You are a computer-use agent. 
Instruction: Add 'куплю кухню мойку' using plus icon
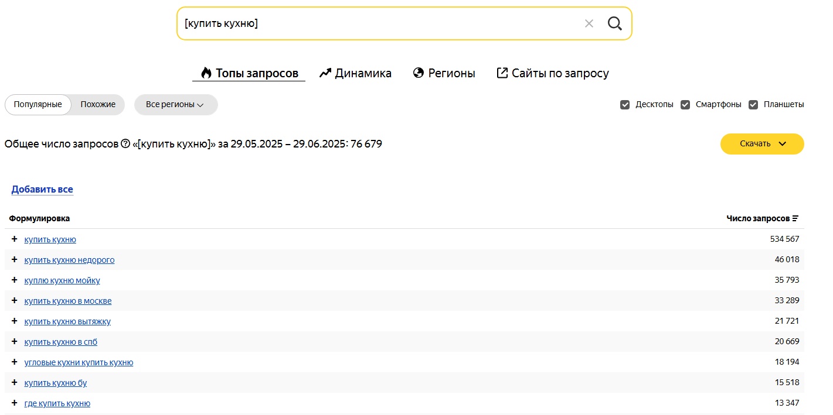(x=15, y=280)
